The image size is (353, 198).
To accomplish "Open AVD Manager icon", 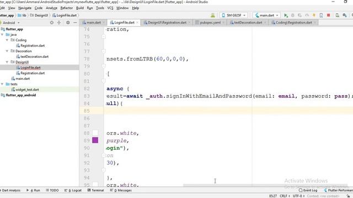I will [x=337, y=15].
